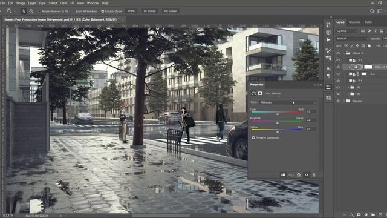Click the Color Balance adjustment icon in Properties
The image size is (387, 218).
point(253,93)
